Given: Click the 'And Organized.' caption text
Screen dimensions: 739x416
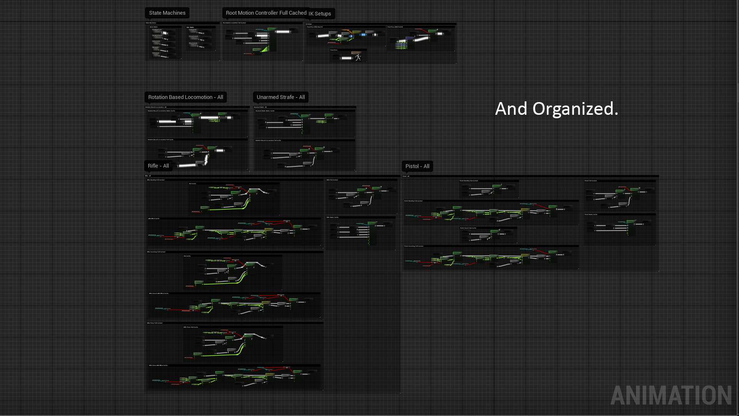Looking at the screenshot, I should (557, 109).
